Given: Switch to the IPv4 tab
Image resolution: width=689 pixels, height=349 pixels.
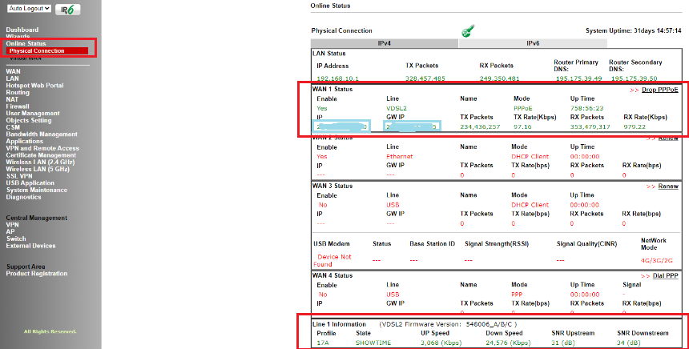Looking at the screenshot, I should tap(383, 43).
